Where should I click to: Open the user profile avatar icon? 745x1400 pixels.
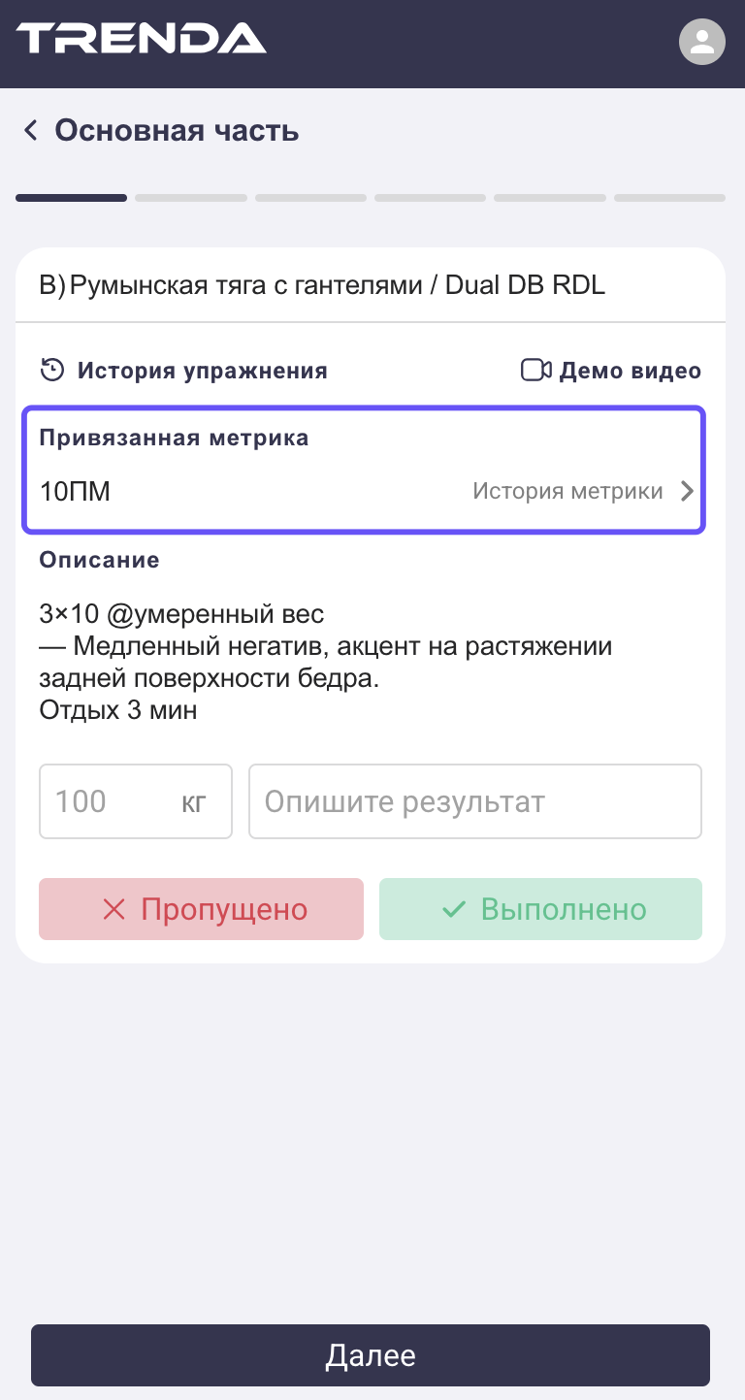pos(702,42)
